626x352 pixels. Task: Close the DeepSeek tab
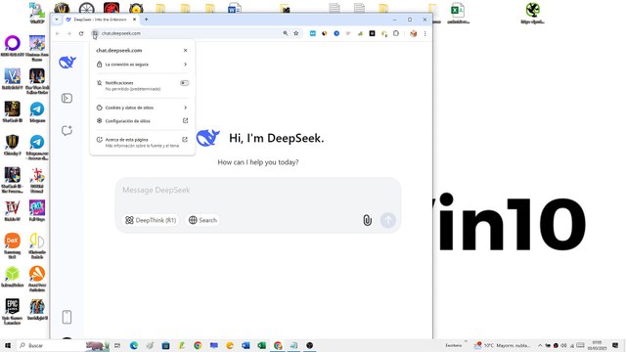point(134,20)
